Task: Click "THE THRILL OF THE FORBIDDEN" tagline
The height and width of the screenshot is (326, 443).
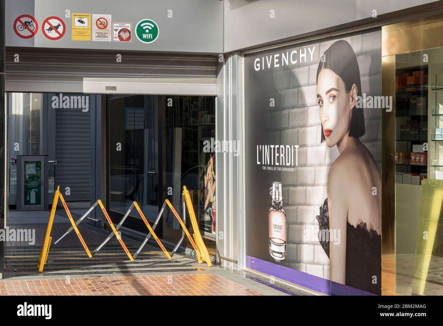Action: click(x=278, y=168)
